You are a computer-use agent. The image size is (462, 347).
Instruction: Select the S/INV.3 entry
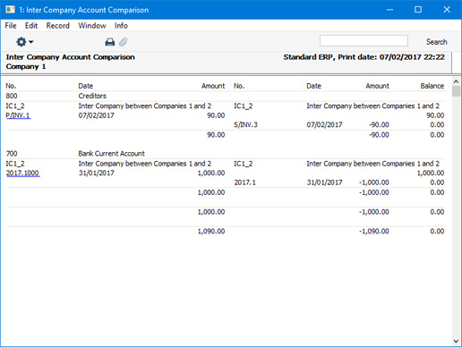click(x=245, y=124)
